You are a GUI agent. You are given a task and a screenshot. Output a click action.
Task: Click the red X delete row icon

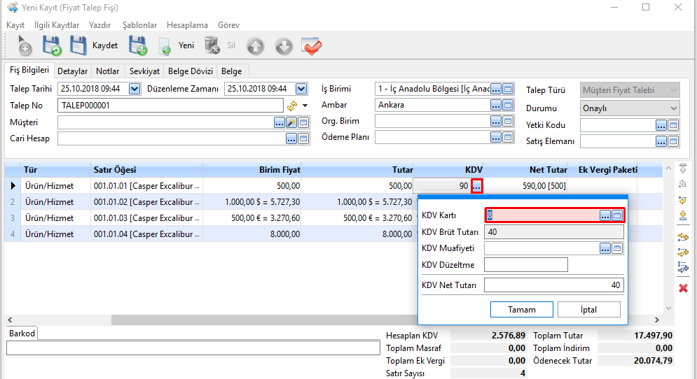tap(683, 288)
